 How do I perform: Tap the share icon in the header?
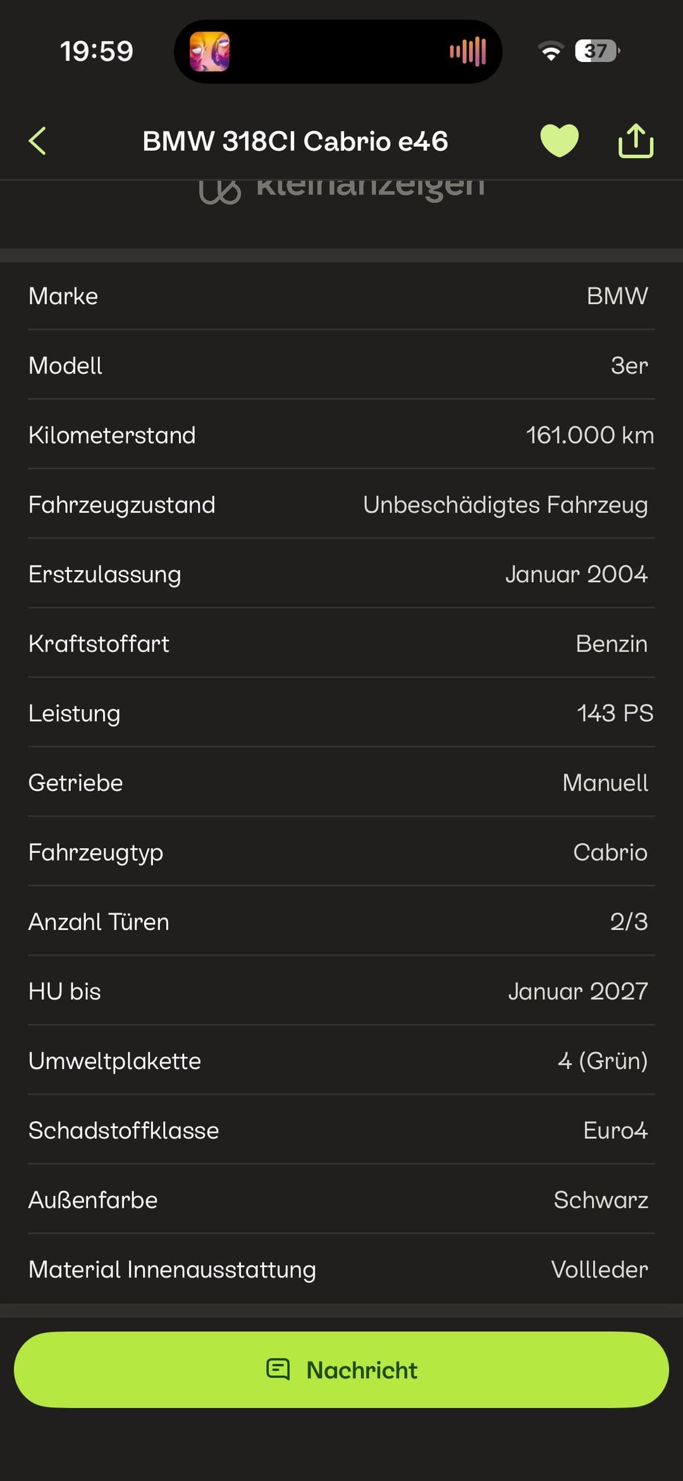point(635,140)
